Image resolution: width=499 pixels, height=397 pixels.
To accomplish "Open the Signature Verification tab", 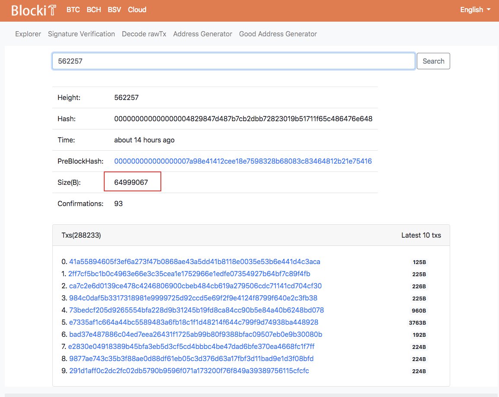I will (x=81, y=34).
